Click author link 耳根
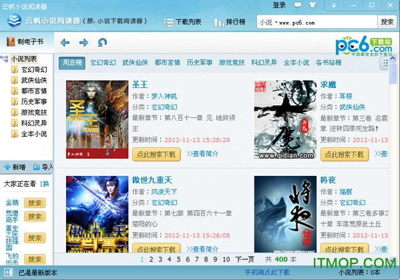The image size is (400, 280). click(x=346, y=96)
